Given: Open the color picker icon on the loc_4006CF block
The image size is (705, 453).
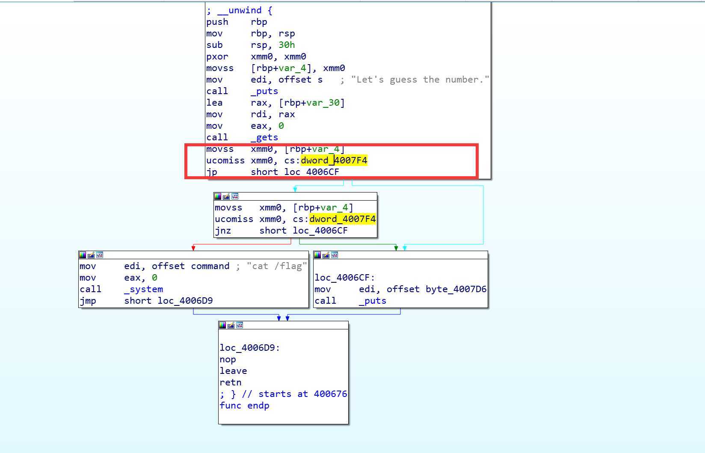Looking at the screenshot, I should tap(317, 255).
